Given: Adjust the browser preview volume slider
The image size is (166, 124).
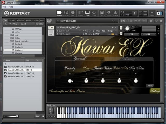Looking at the screenshot, I should click(11, 116).
